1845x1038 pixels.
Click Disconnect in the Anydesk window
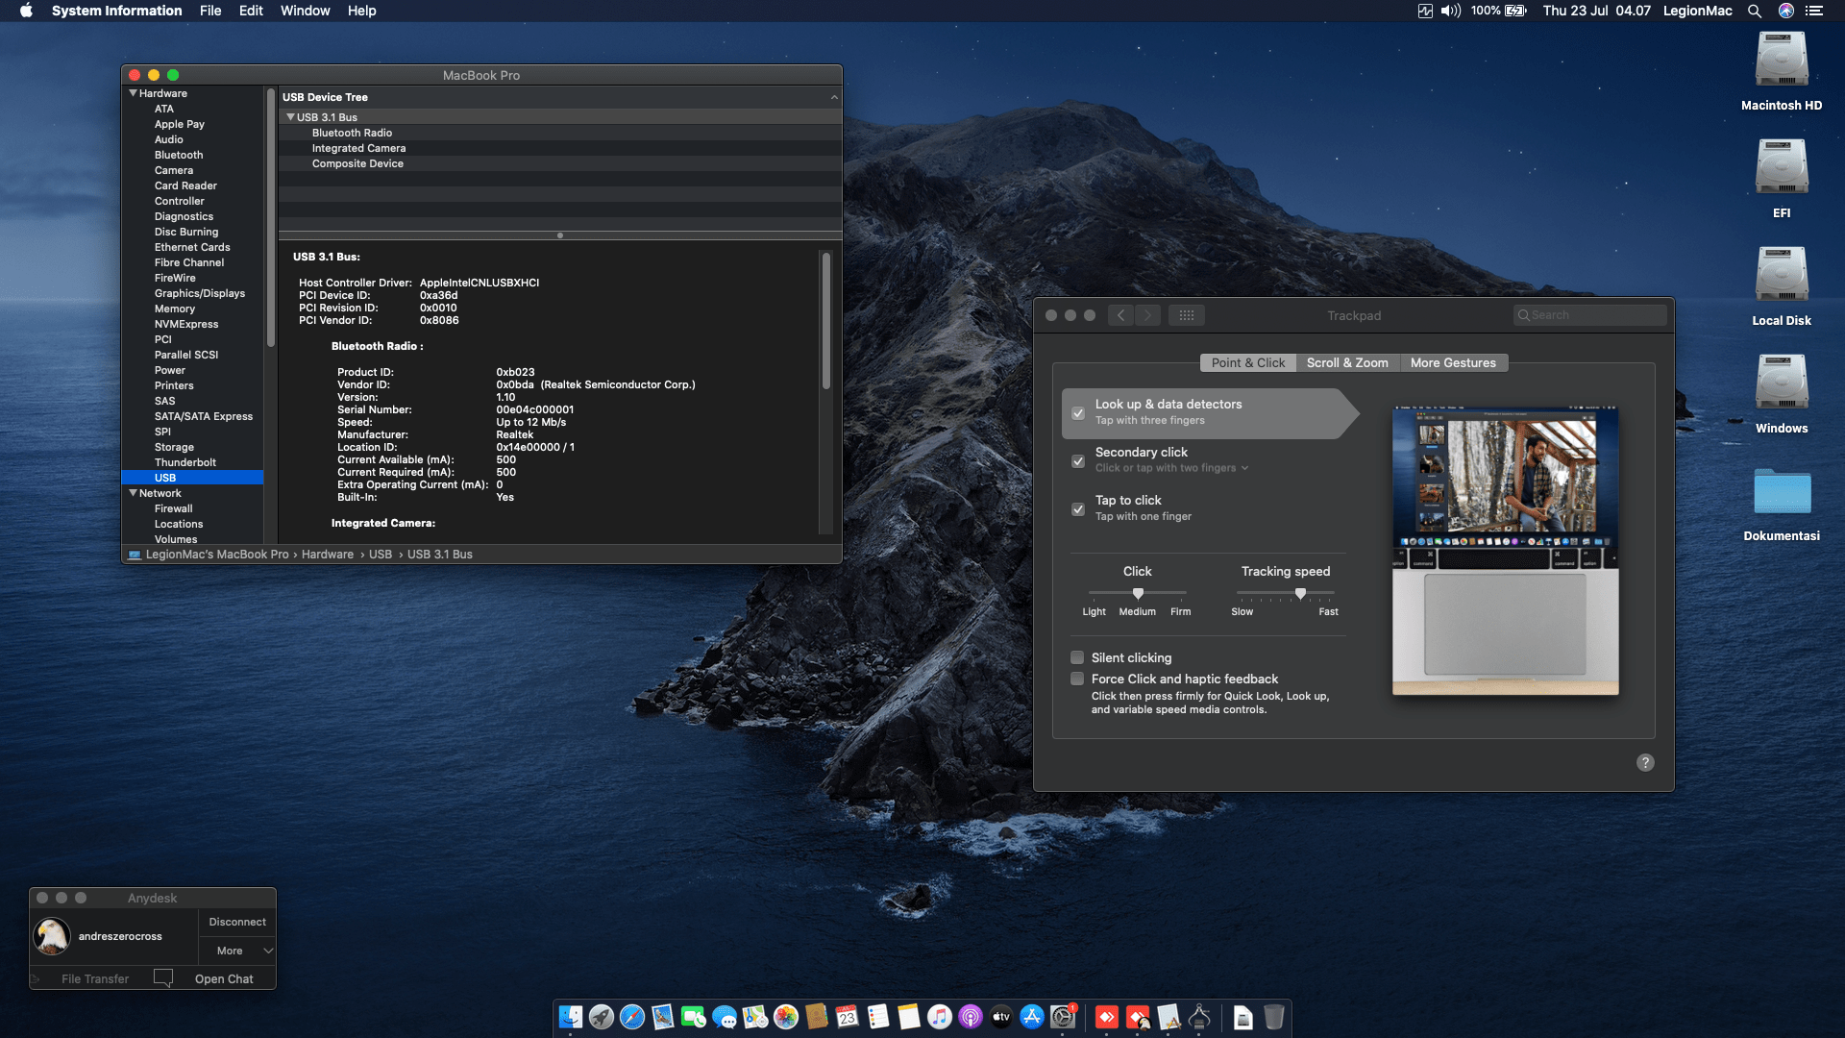click(x=237, y=922)
